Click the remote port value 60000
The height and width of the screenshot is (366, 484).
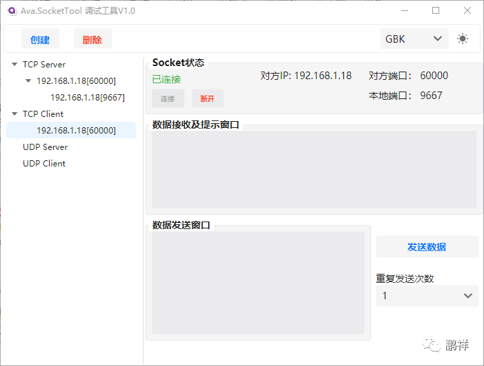[434, 76]
